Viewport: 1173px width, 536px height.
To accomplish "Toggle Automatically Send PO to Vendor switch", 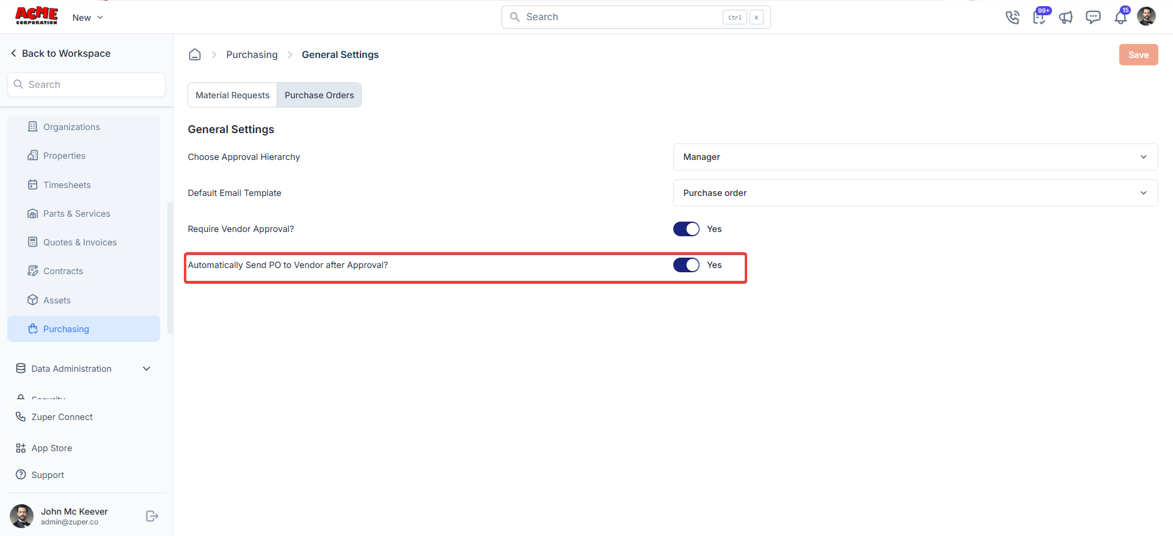I will (686, 265).
